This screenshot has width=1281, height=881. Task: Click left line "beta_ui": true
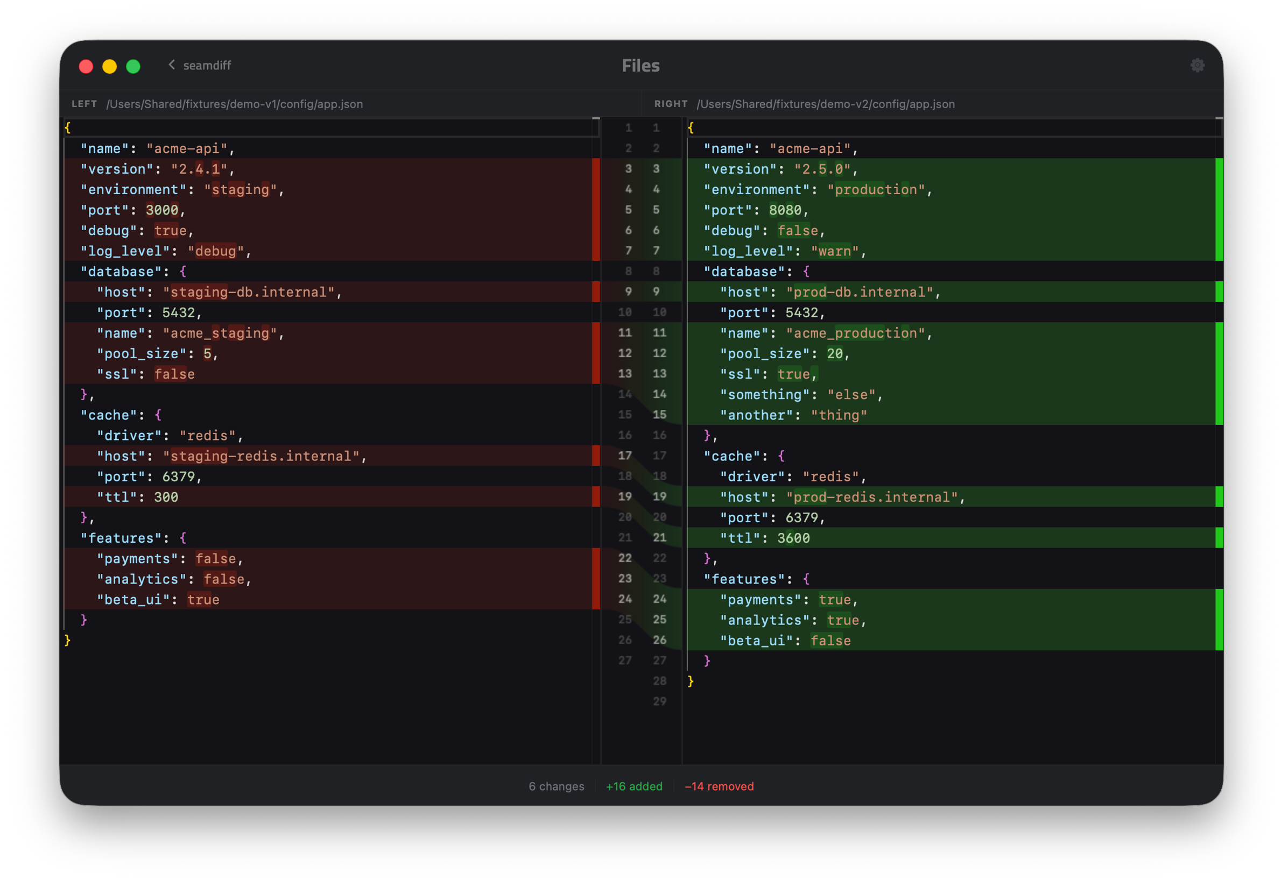(x=328, y=599)
